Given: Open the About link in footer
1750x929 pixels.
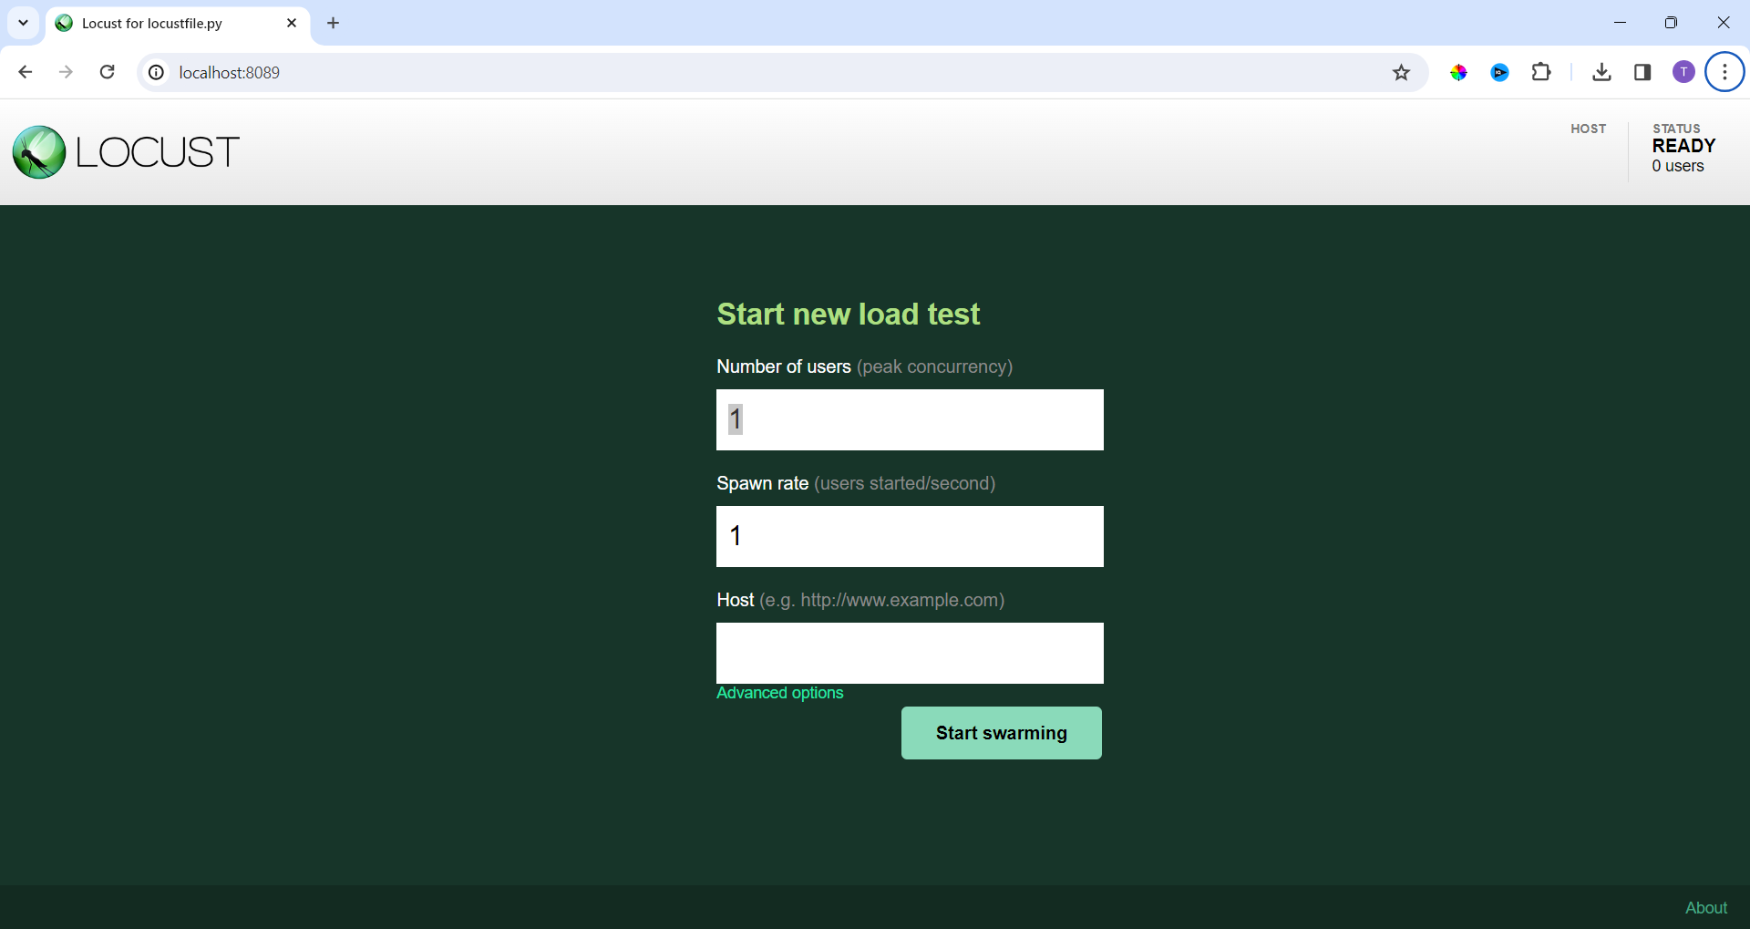Looking at the screenshot, I should (x=1705, y=906).
